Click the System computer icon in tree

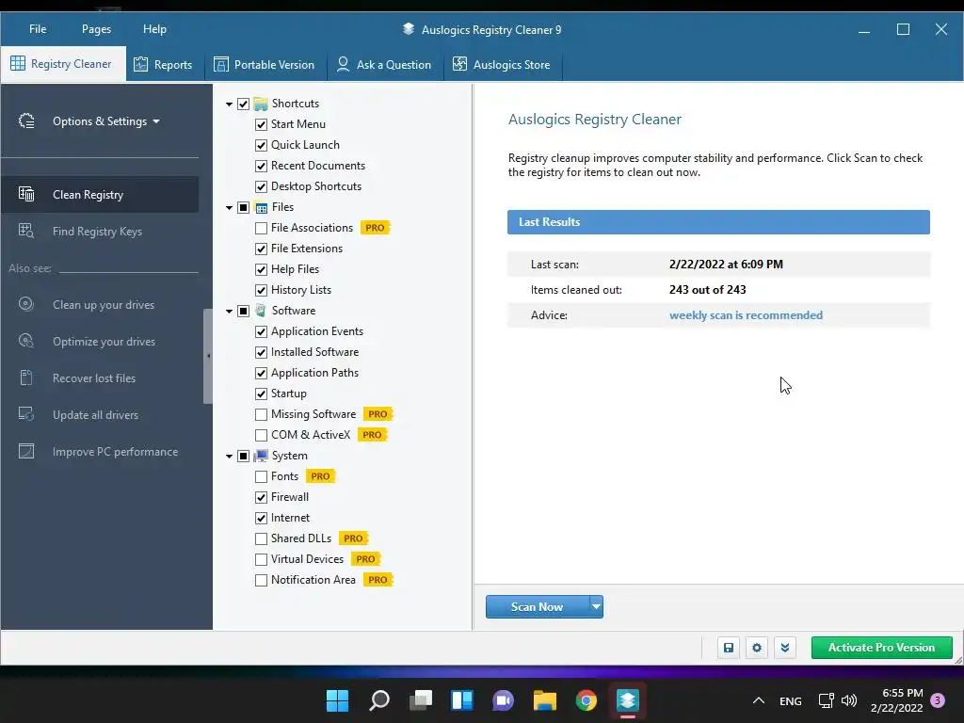pyautogui.click(x=261, y=456)
